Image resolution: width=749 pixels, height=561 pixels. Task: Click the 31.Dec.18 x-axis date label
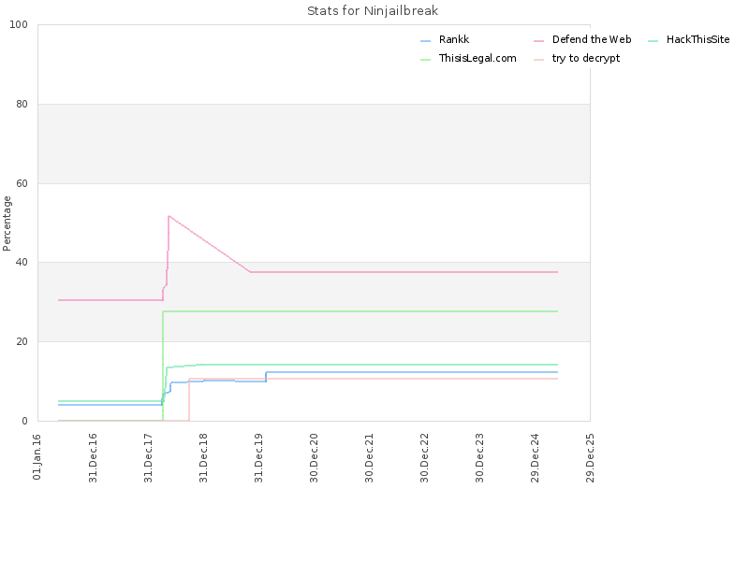(203, 458)
